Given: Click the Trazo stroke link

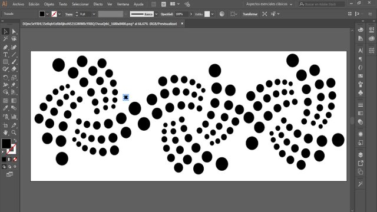Looking at the screenshot, I should tap(69, 14).
